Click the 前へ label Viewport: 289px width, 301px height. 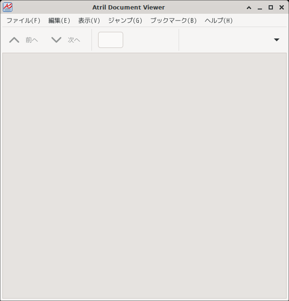pyautogui.click(x=32, y=40)
